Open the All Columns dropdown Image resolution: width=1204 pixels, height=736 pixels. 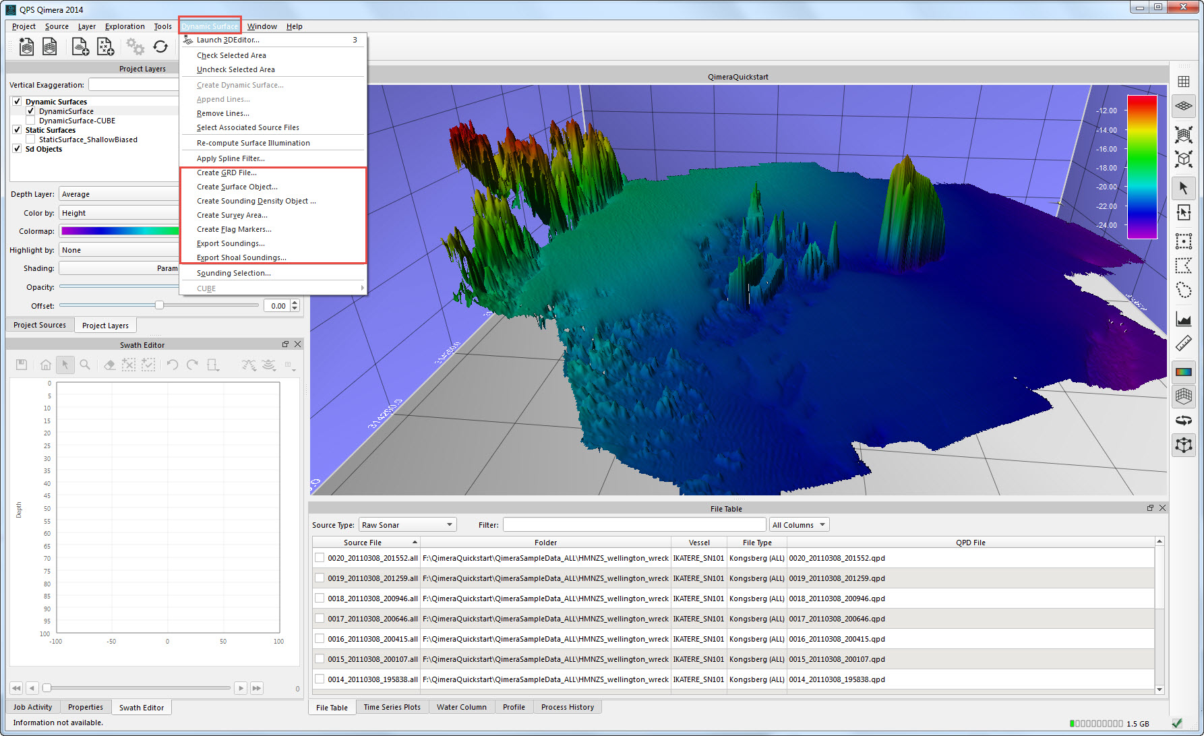[799, 525]
